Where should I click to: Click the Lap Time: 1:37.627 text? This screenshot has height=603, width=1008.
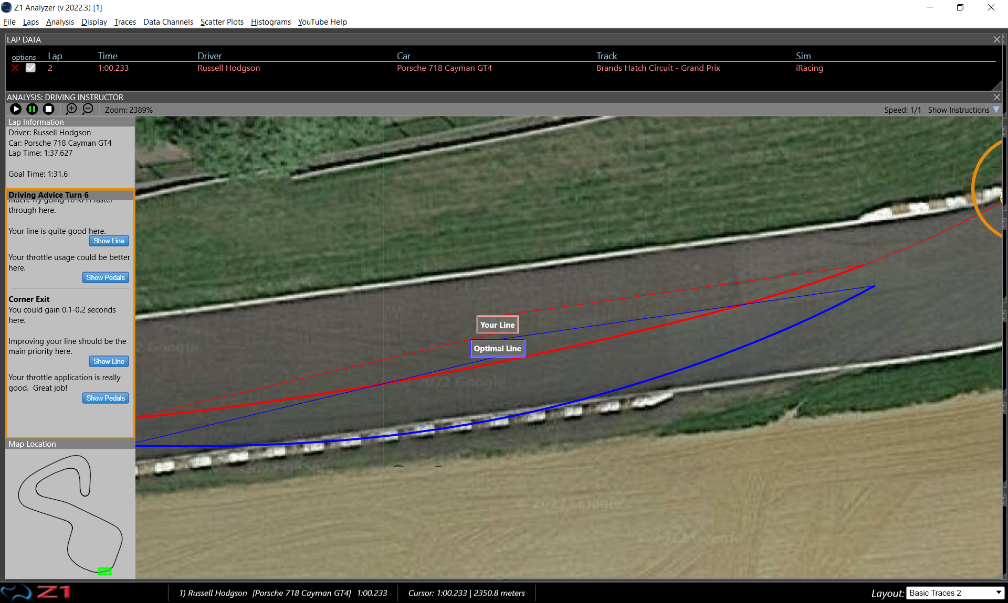[x=40, y=153]
